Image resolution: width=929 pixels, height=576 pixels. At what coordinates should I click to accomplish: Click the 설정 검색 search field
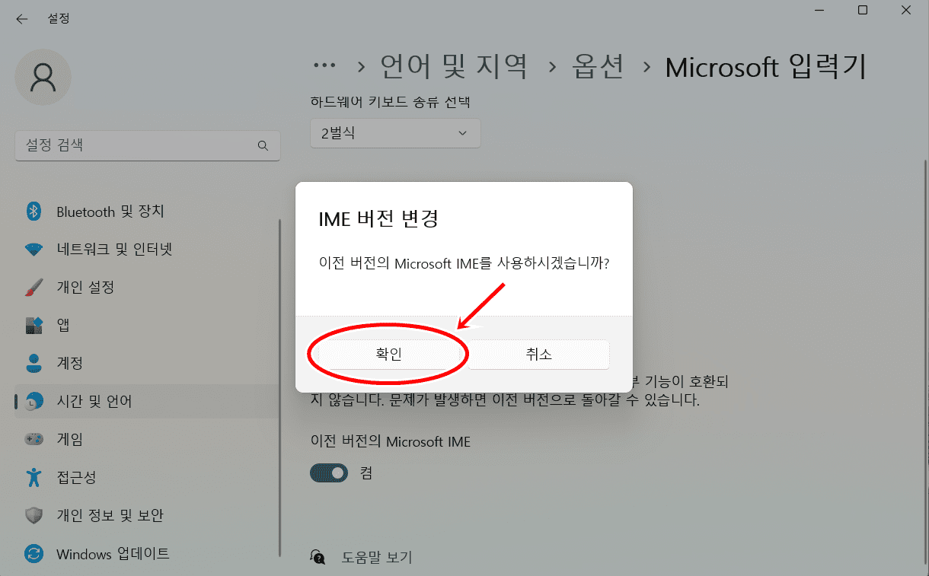point(148,145)
